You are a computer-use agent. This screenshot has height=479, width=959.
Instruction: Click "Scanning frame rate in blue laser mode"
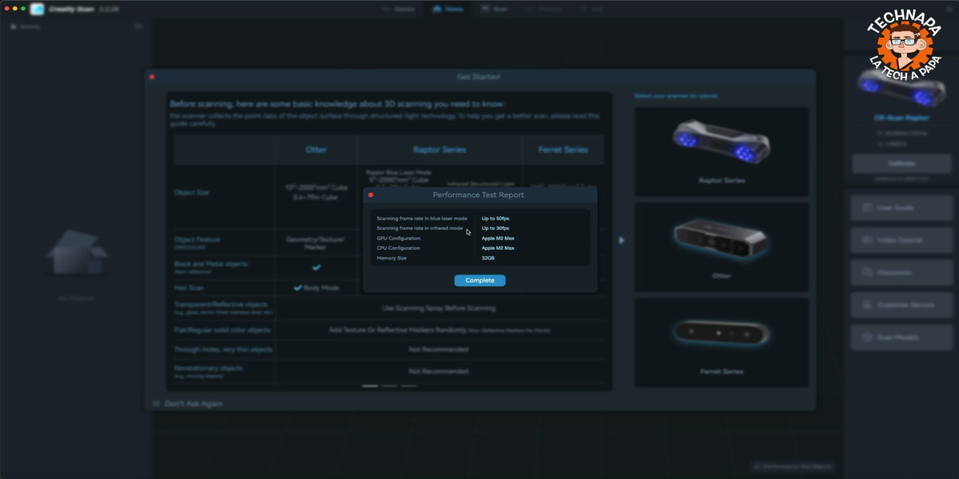click(422, 218)
